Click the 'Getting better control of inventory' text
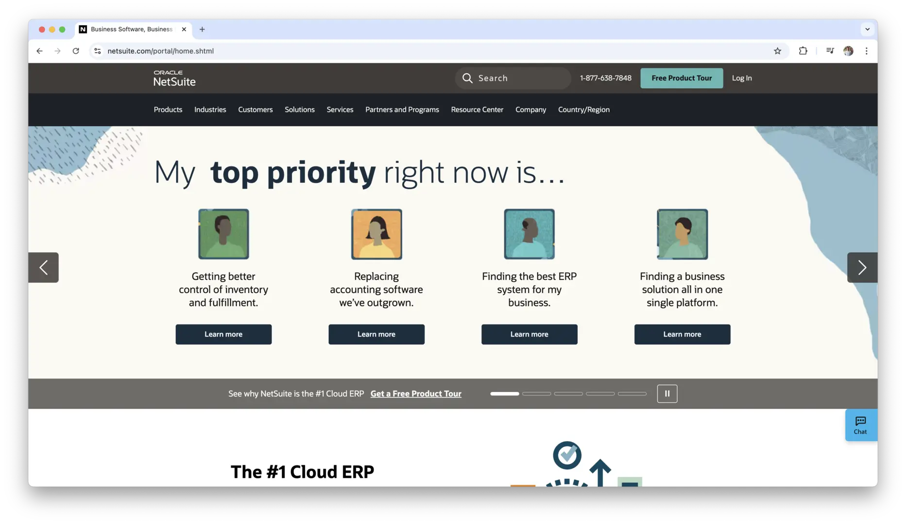This screenshot has width=906, height=524. [223, 290]
